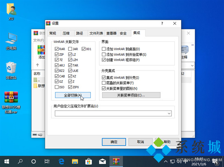Enable the JAR association checkbox

pyautogui.click(x=70, y=49)
